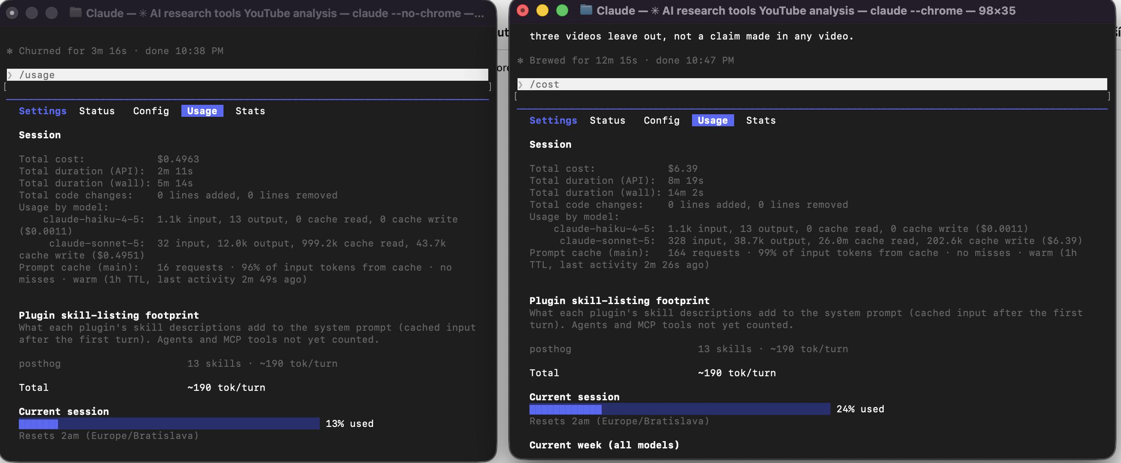Select the highlighted Usage tab in the left window

point(202,111)
